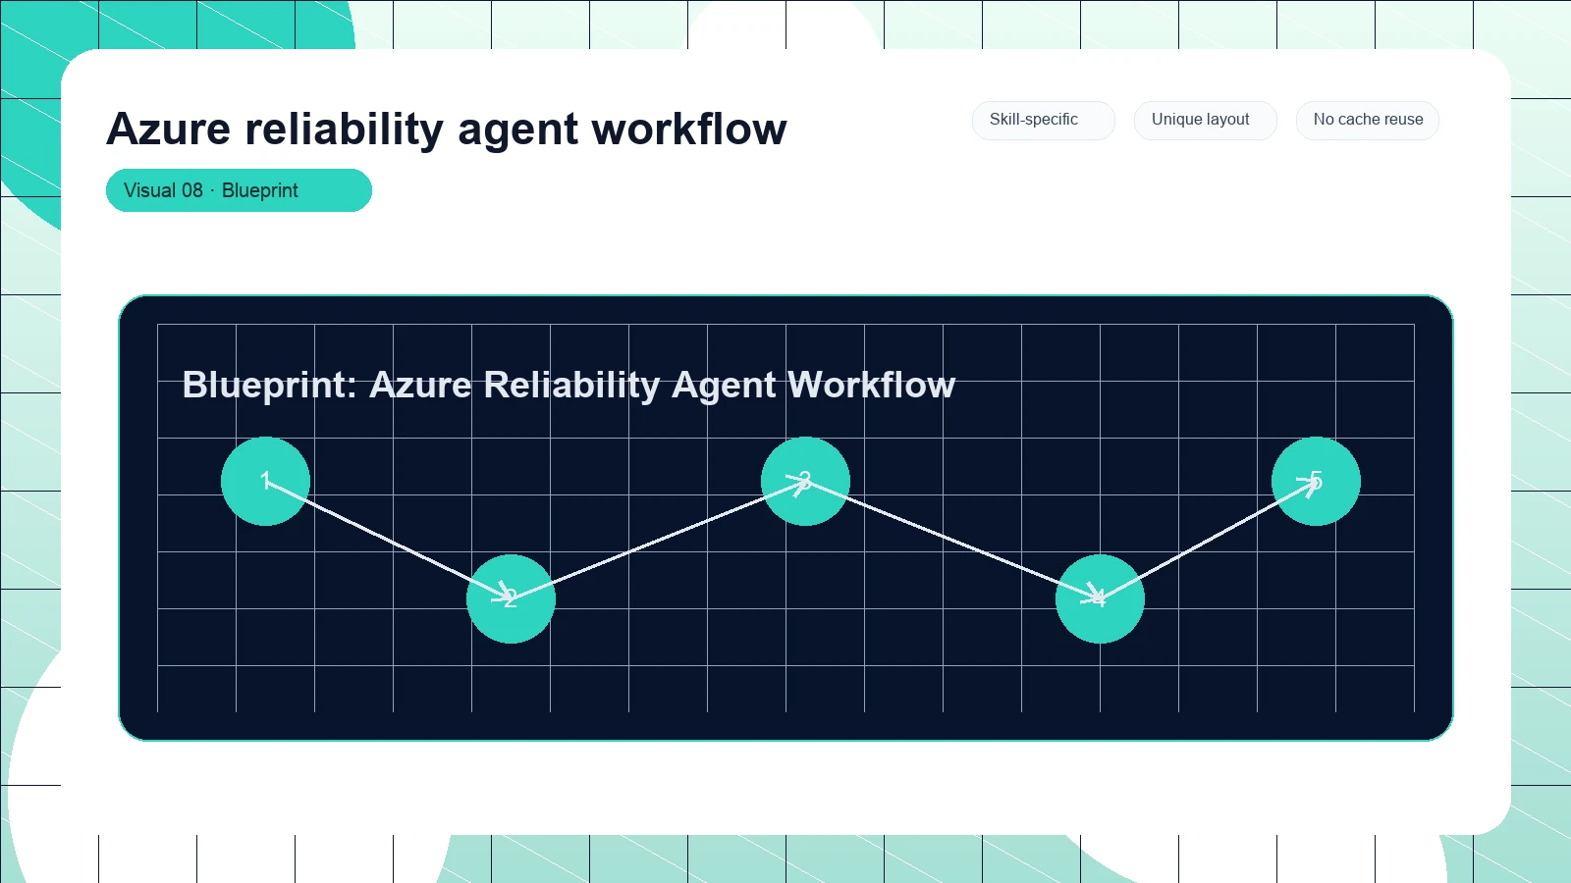Click the No cache reuse pill
This screenshot has height=883, width=1571.
(1367, 120)
